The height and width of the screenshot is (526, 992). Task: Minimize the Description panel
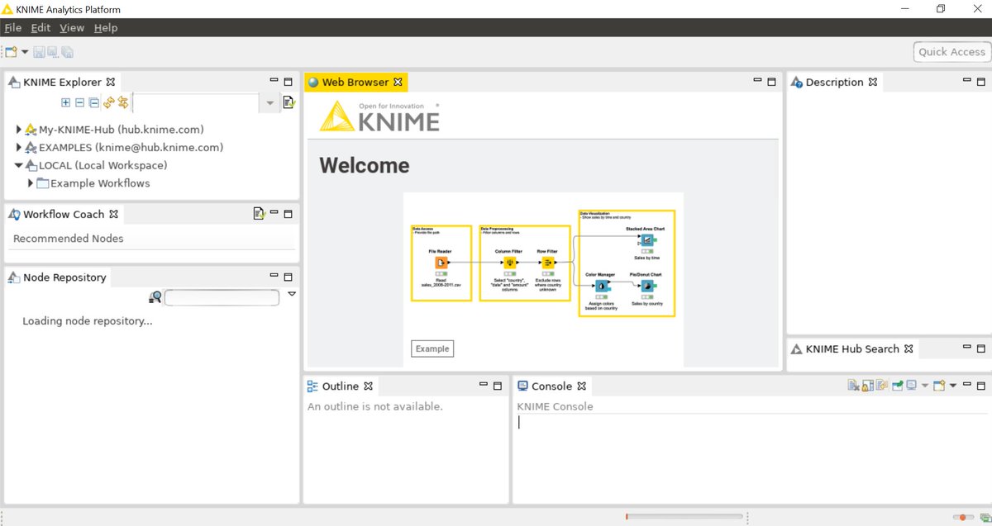[x=966, y=81]
